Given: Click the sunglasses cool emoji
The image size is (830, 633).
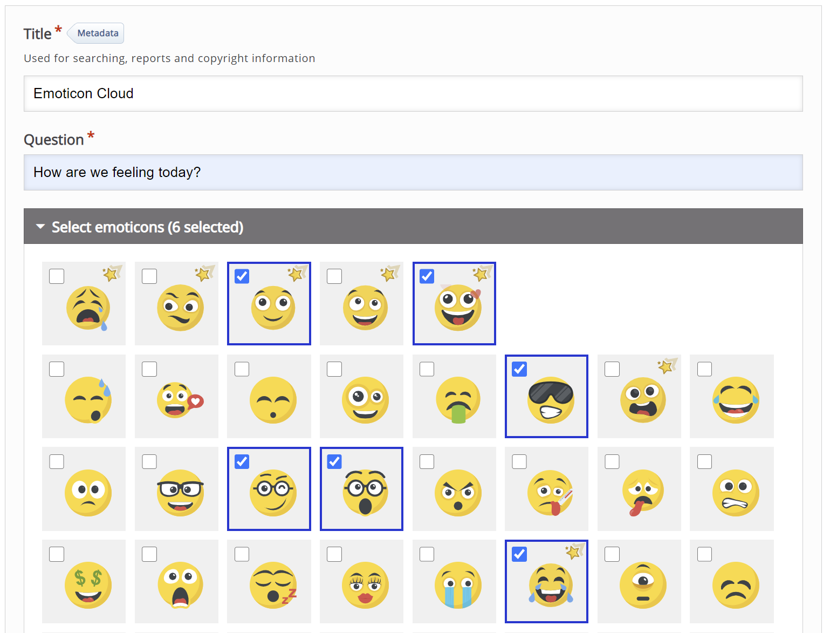Looking at the screenshot, I should click(550, 400).
